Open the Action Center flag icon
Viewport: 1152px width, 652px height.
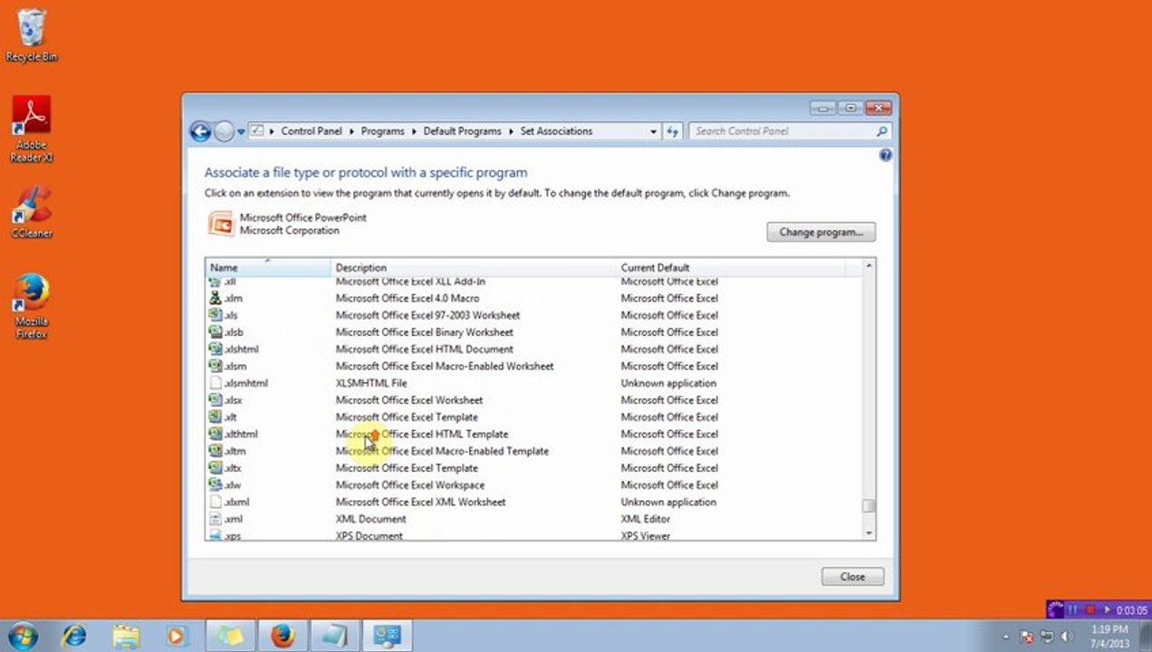tap(1027, 637)
